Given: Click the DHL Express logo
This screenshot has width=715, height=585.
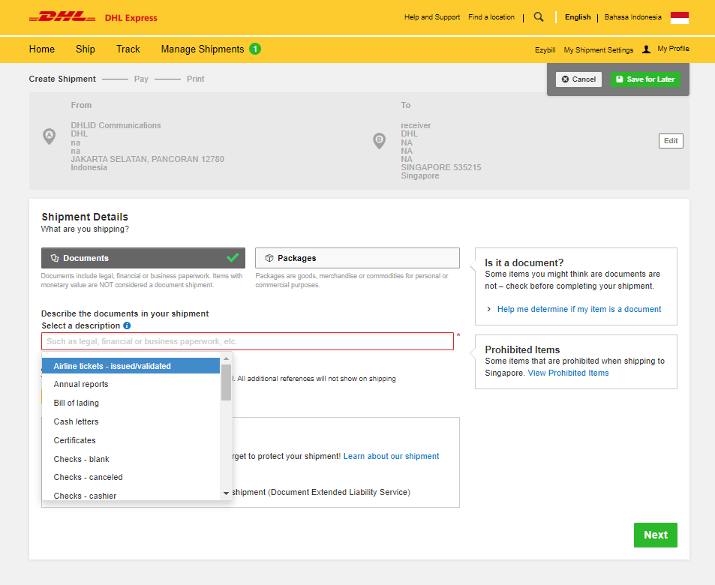Looking at the screenshot, I should pyautogui.click(x=93, y=18).
